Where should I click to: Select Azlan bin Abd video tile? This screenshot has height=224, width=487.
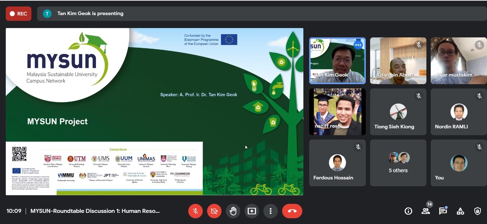coord(398,61)
